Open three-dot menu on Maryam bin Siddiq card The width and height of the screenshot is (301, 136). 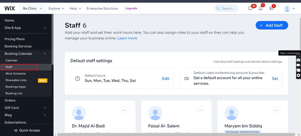pyautogui.click(x=277, y=110)
